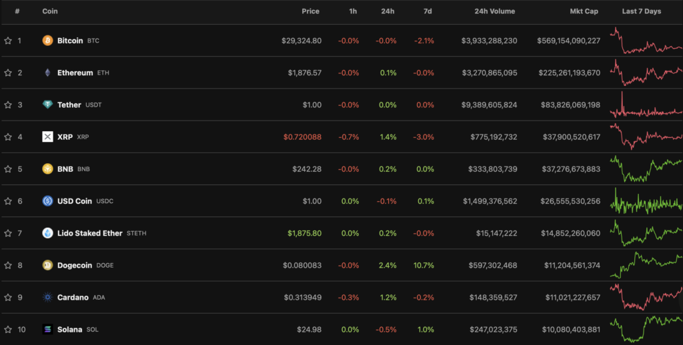683x345 pixels.
Task: Click Bitcoin price $29,324.80
Action: coord(301,41)
